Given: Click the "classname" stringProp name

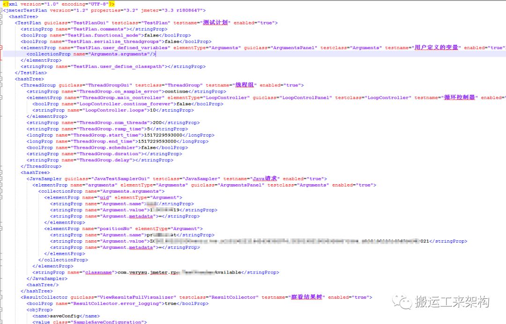Looking at the screenshot, I should 98,273.
